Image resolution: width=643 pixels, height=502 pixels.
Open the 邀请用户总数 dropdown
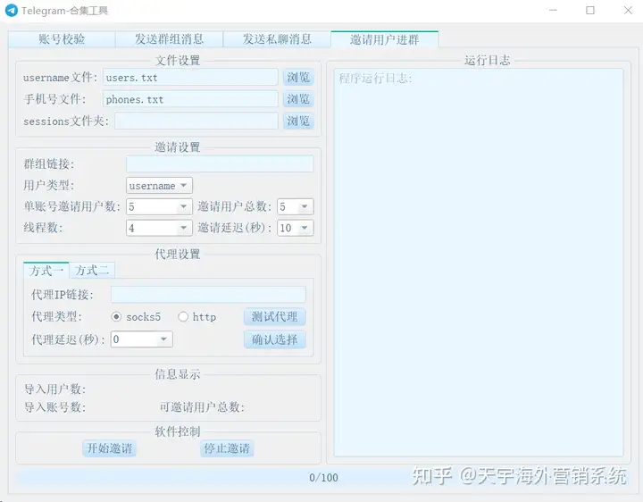click(x=296, y=206)
